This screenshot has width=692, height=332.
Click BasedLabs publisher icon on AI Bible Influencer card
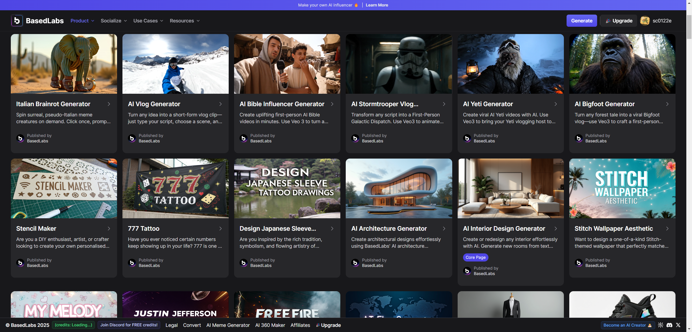244,138
